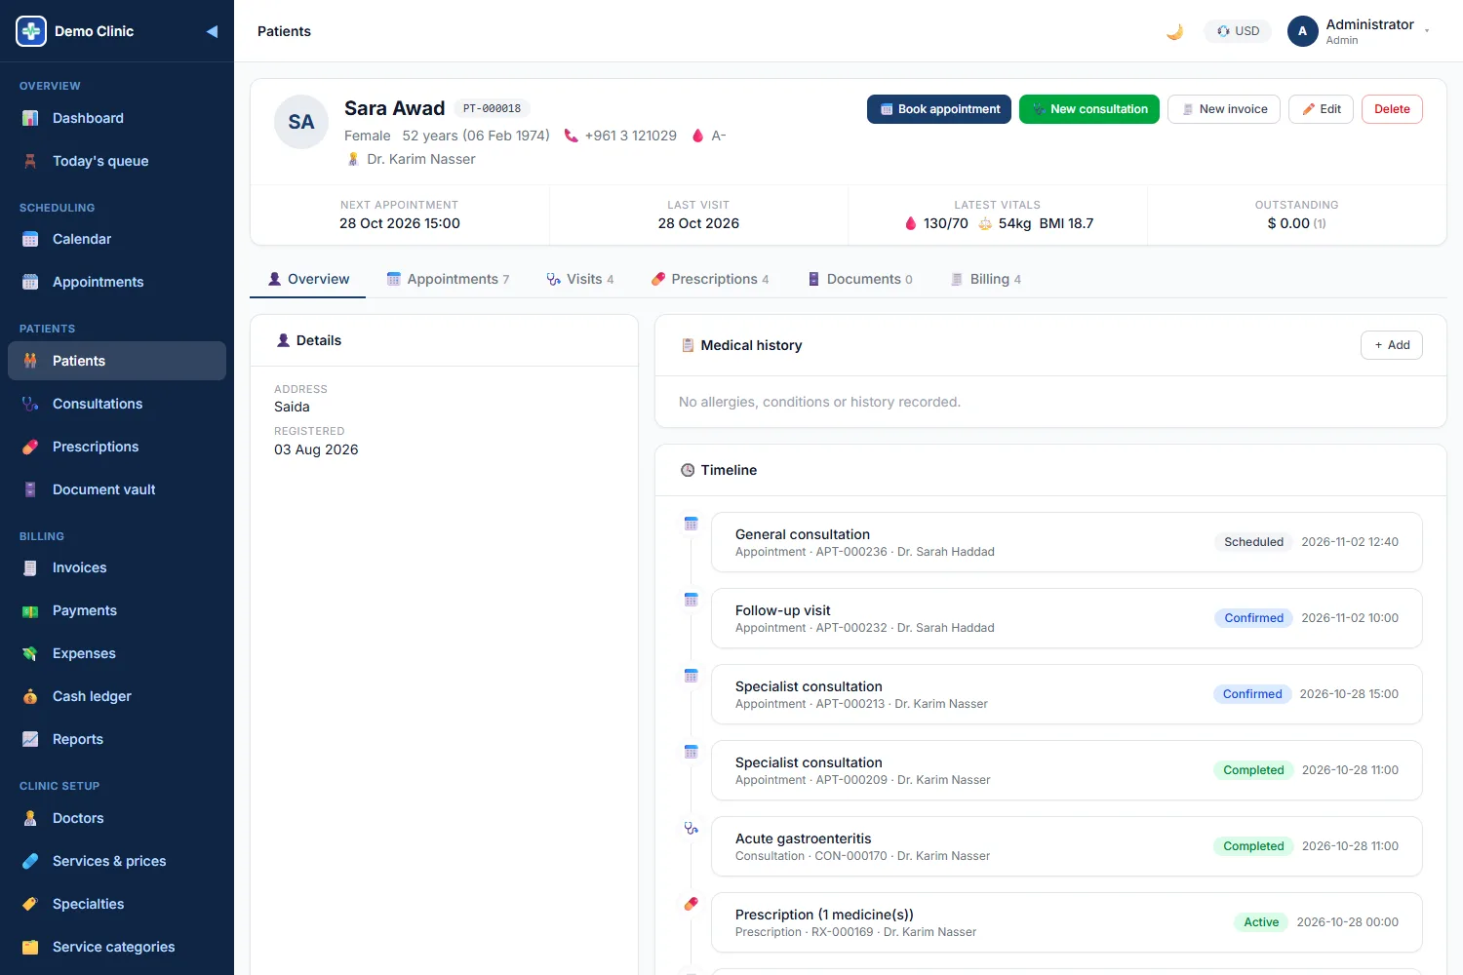Open the Cash ledger

[117, 696]
